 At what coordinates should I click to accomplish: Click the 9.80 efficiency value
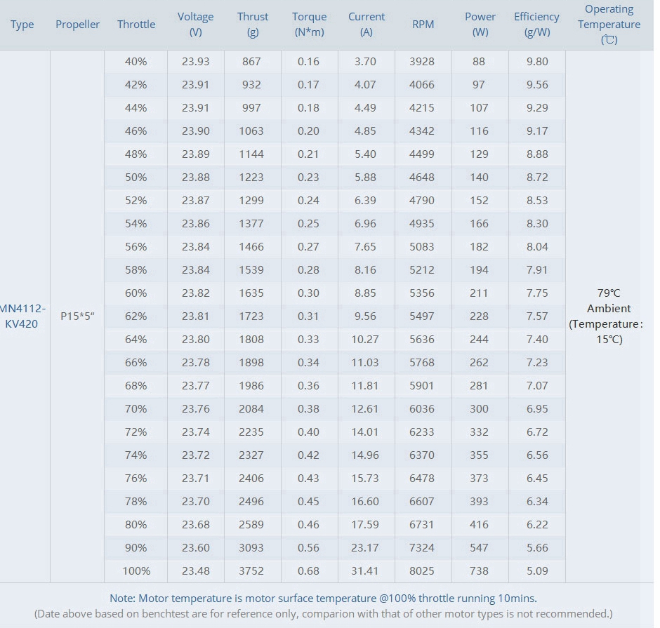click(x=536, y=61)
